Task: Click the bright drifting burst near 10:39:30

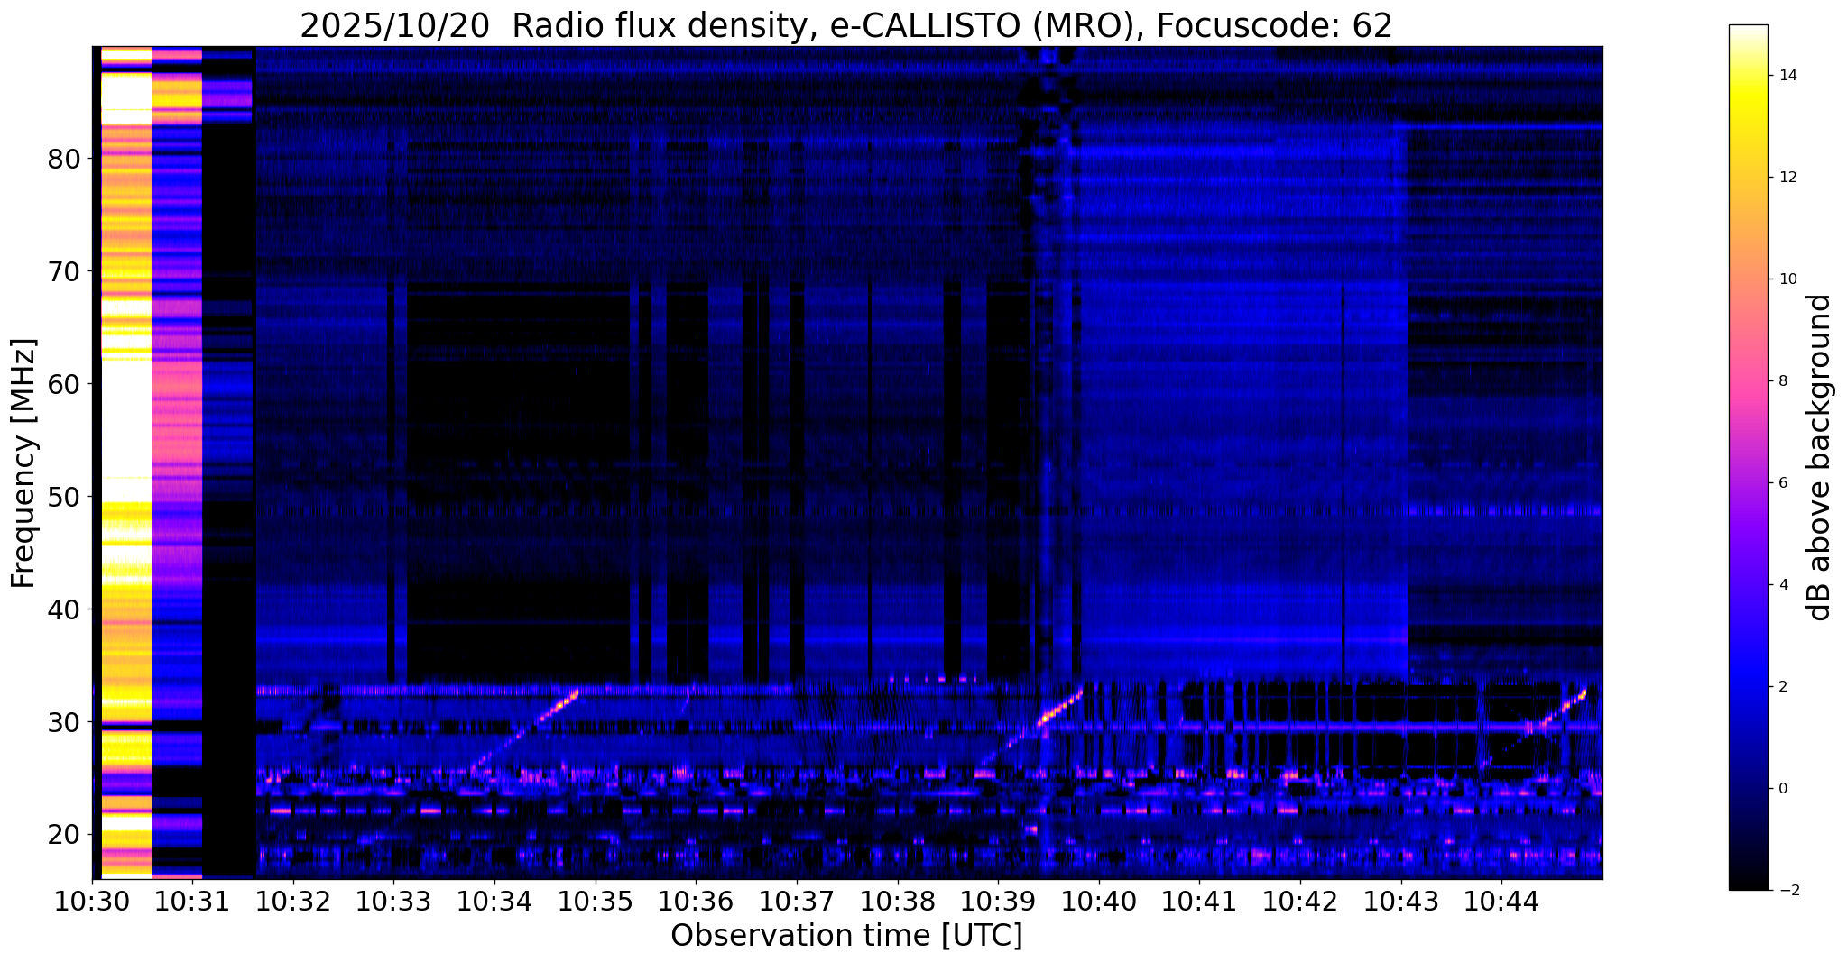Action: (x=1057, y=708)
